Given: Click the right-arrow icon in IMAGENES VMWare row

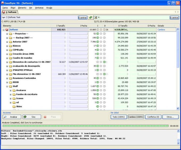Looking at the screenshot, I should click(x=104, y=70).
